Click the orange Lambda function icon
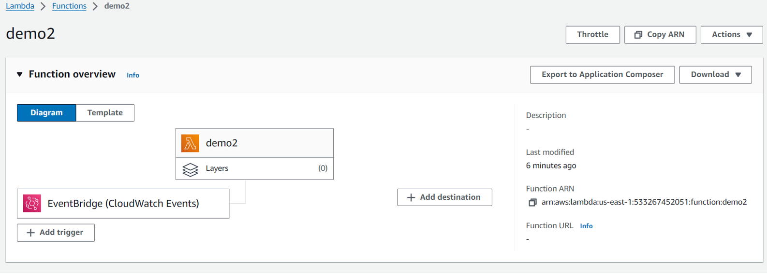 190,143
